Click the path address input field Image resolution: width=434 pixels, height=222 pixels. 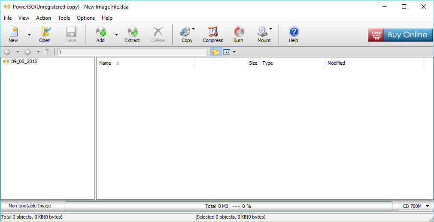tap(132, 52)
